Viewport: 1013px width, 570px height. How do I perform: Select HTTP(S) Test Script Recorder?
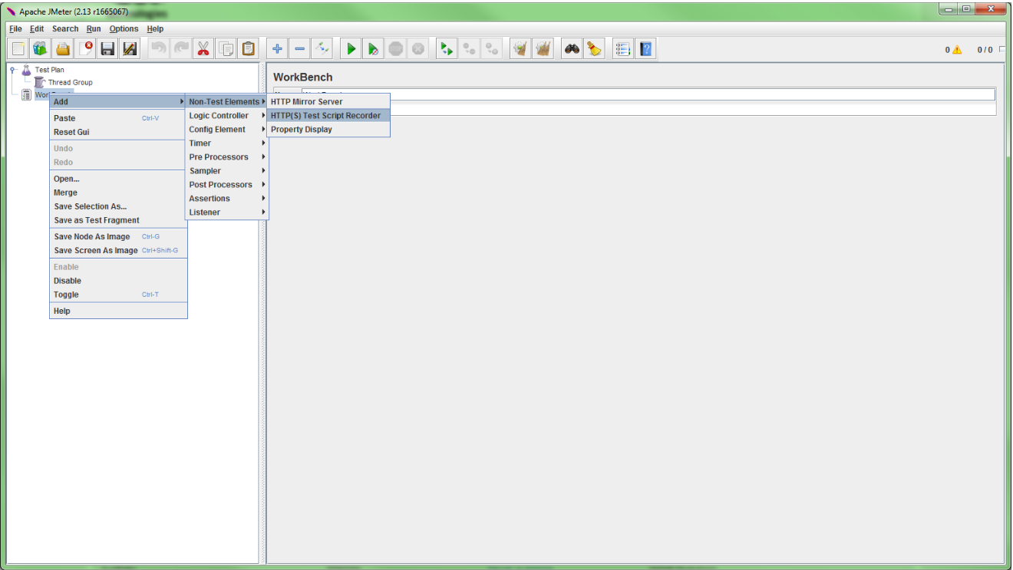325,116
